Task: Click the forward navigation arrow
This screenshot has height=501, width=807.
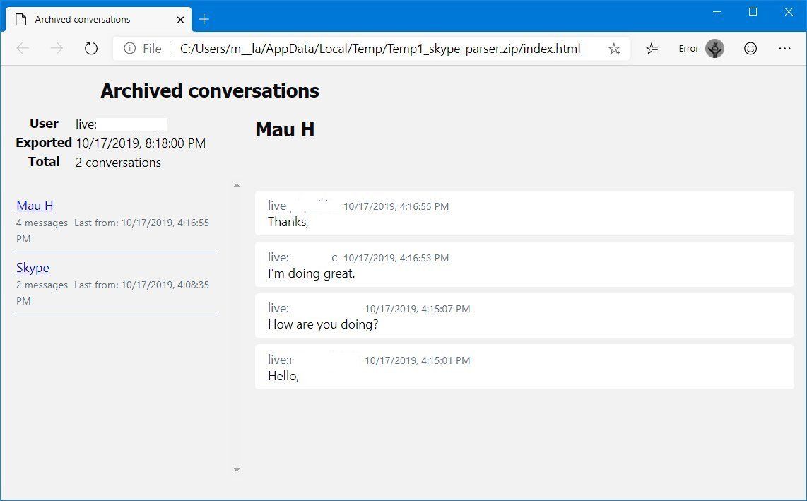Action: pyautogui.click(x=57, y=49)
